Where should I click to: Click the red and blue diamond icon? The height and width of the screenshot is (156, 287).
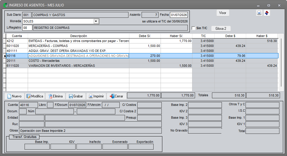pyautogui.click(x=267, y=13)
